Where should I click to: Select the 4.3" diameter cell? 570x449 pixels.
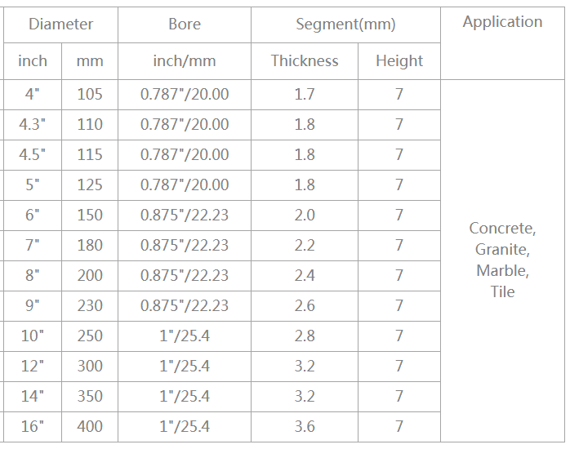tap(33, 125)
